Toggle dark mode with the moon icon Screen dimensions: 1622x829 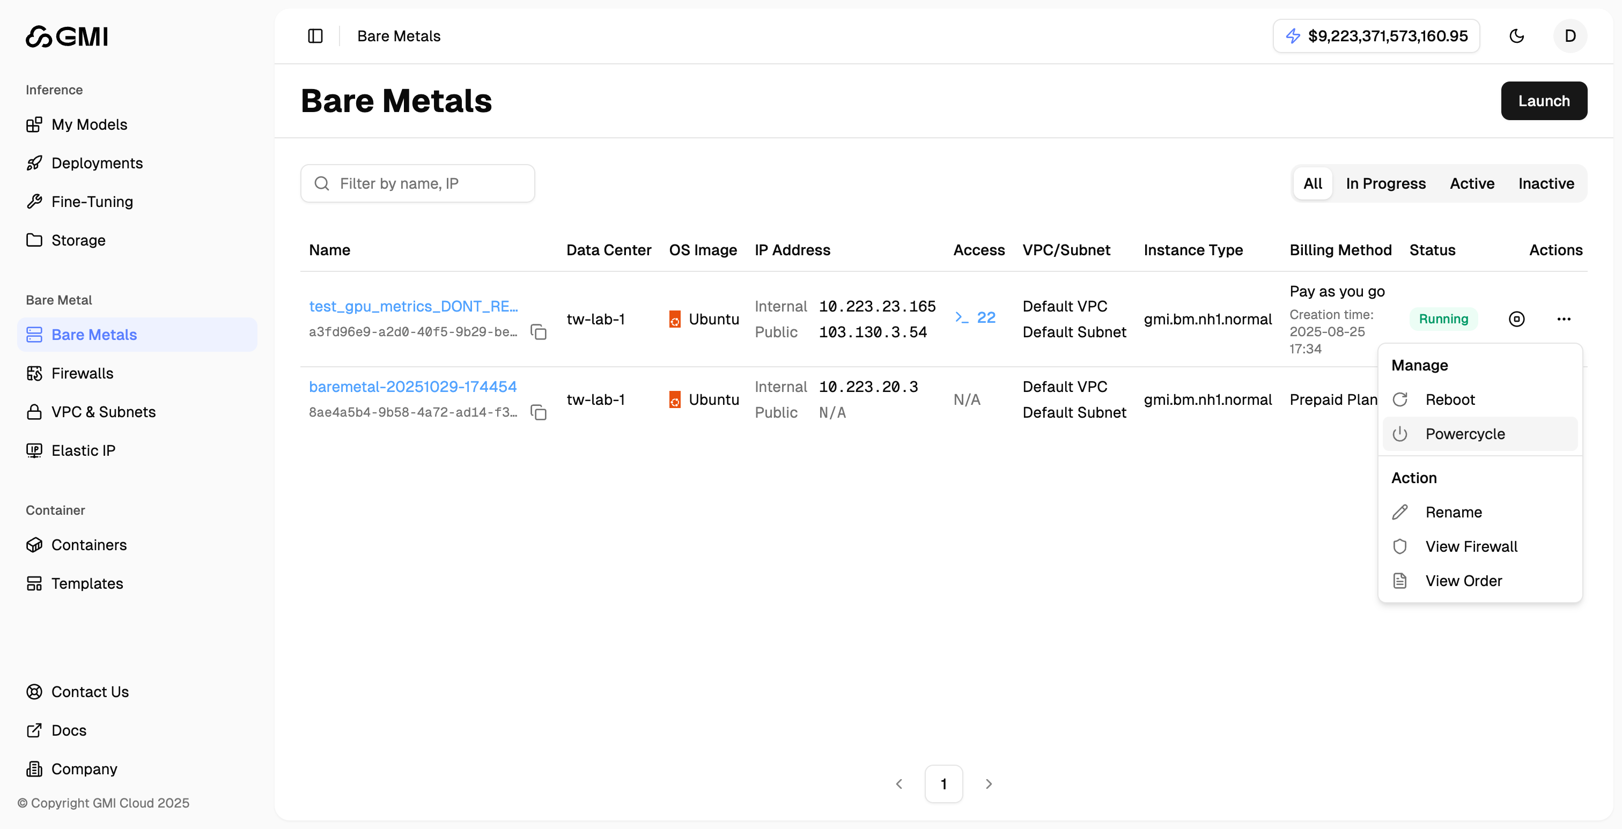point(1517,36)
